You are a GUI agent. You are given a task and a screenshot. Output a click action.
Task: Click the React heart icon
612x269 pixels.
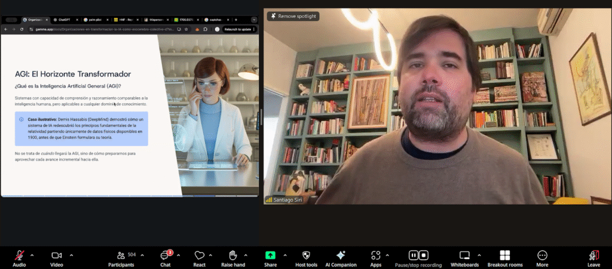[x=200, y=255]
